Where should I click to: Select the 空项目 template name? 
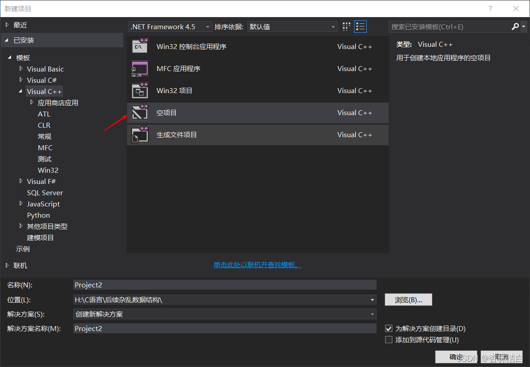(x=166, y=112)
